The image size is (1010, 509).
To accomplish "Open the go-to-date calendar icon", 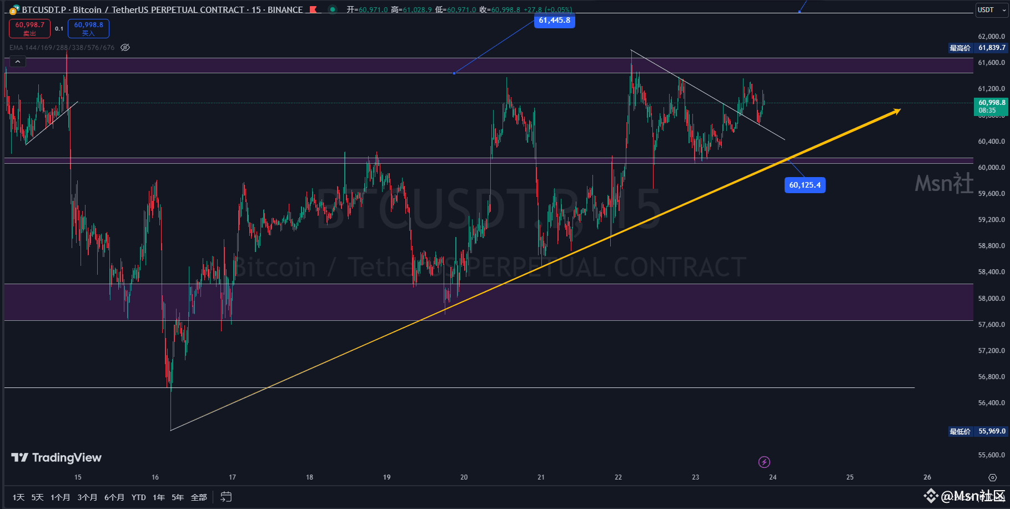I will (226, 497).
